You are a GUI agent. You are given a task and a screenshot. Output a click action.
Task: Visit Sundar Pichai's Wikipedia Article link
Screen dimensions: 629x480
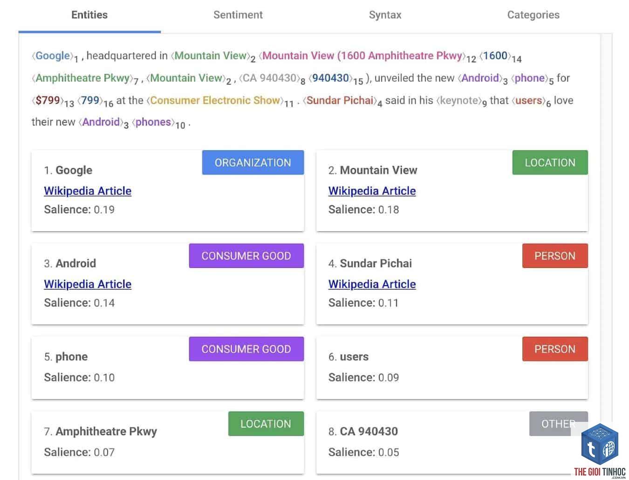click(372, 284)
